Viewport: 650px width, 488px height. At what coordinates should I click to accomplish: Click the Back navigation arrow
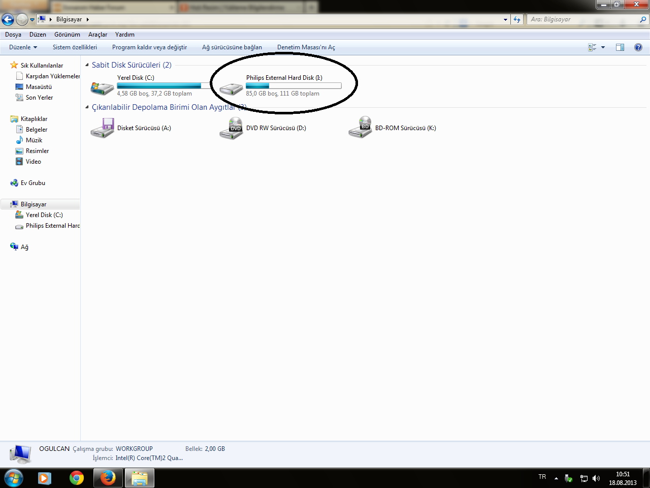8,19
